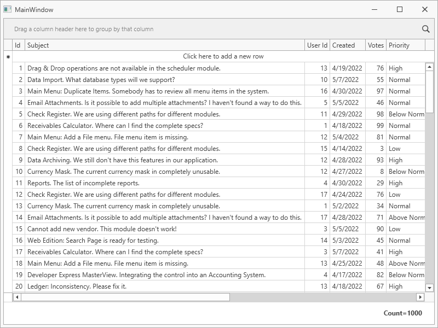Screen dimensions: 438x328
Task: Click the MainWindow app icon in title bar
Action: [x=8, y=9]
